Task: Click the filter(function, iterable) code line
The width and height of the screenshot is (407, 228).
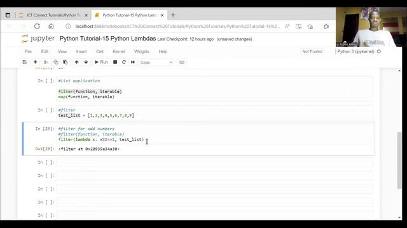Action: pyautogui.click(x=90, y=91)
